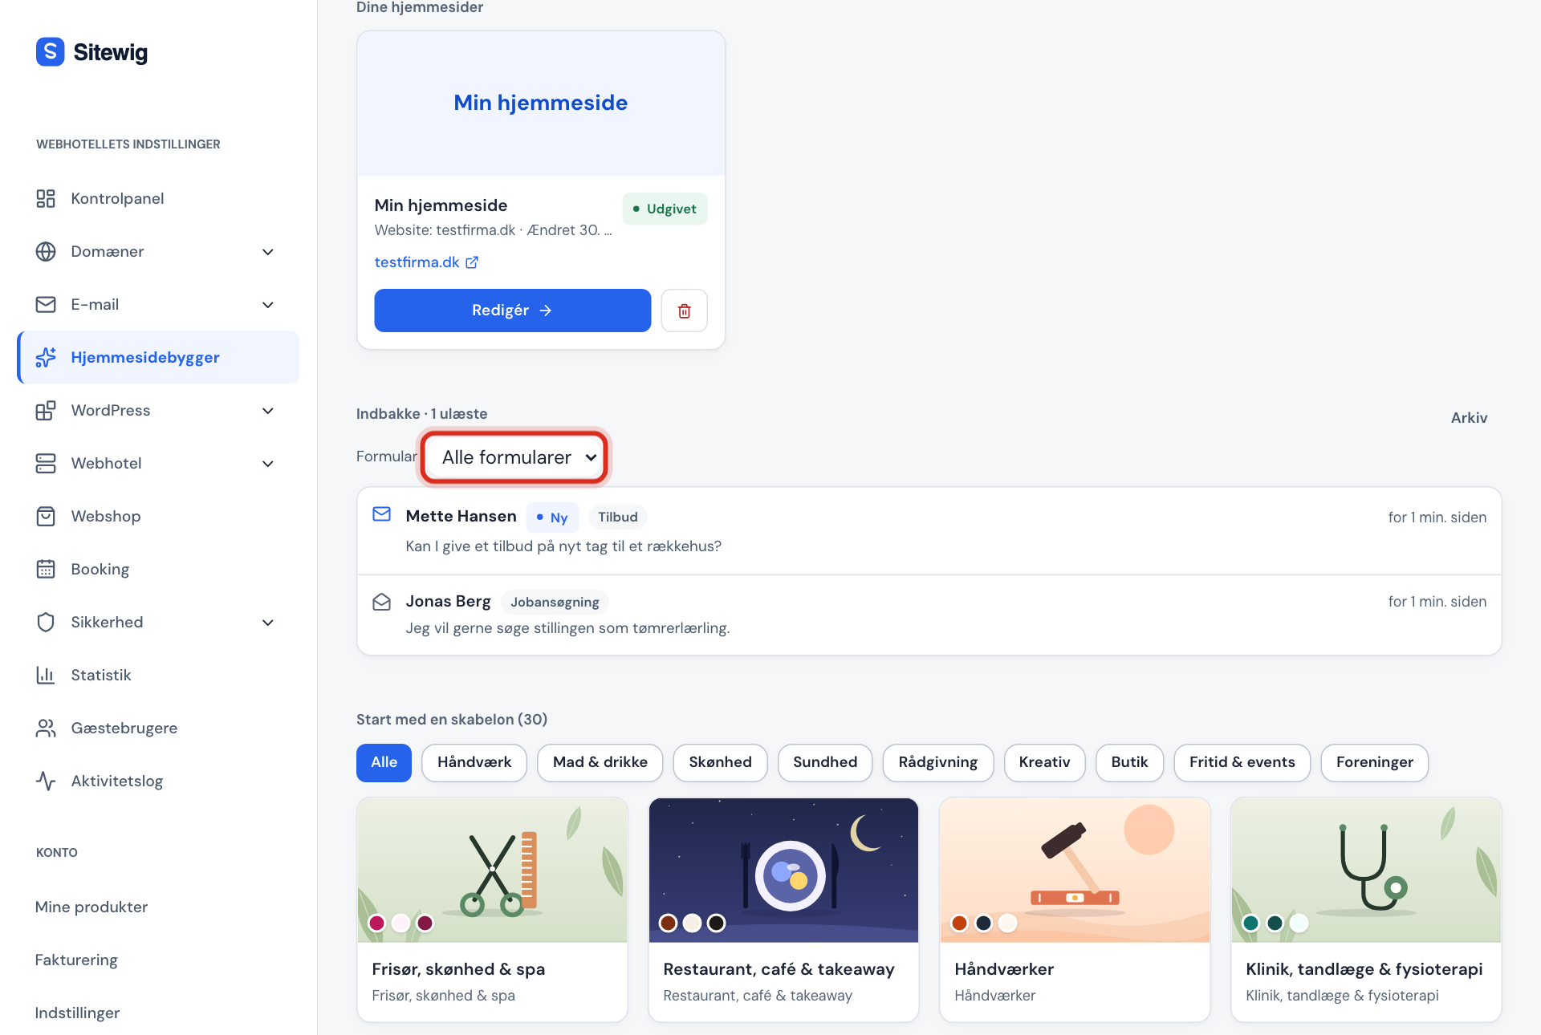
Task: Expand the Webhotel submenu chevron
Action: (268, 464)
